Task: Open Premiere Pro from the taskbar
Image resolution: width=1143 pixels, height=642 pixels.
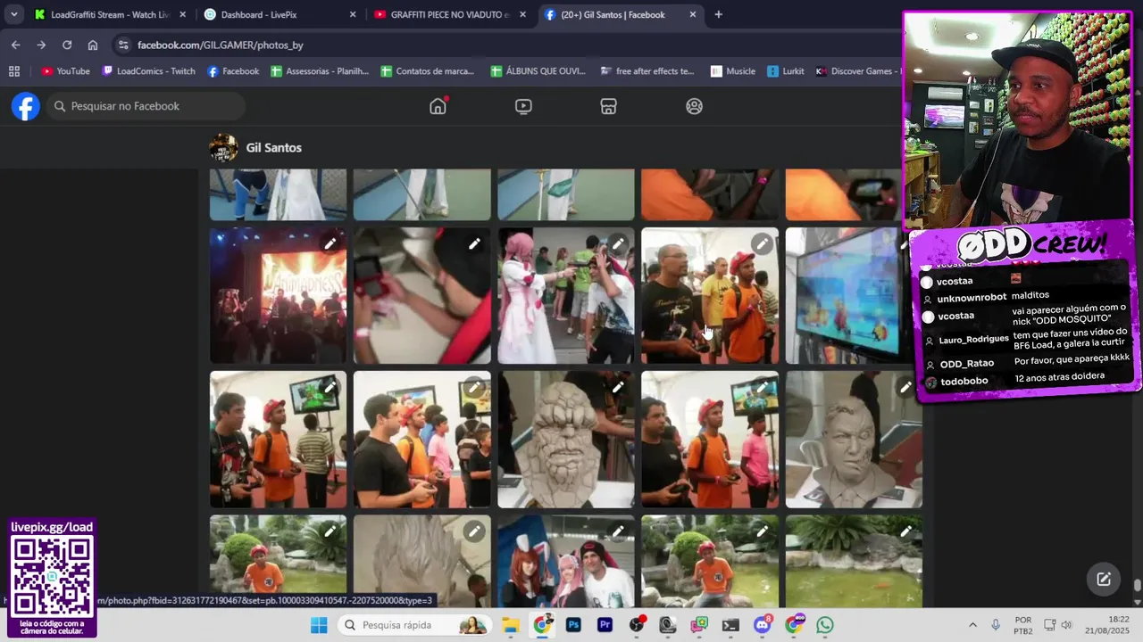Action: (x=605, y=625)
